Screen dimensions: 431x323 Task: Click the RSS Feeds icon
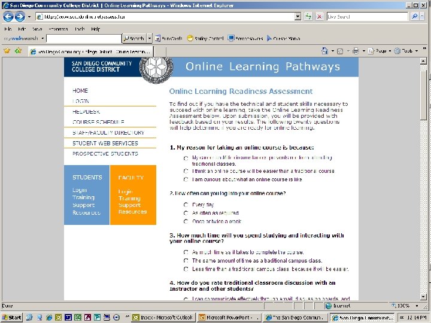tap(340, 51)
